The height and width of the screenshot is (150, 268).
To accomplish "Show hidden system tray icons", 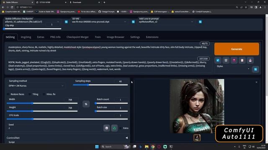I will [x=234, y=147].
